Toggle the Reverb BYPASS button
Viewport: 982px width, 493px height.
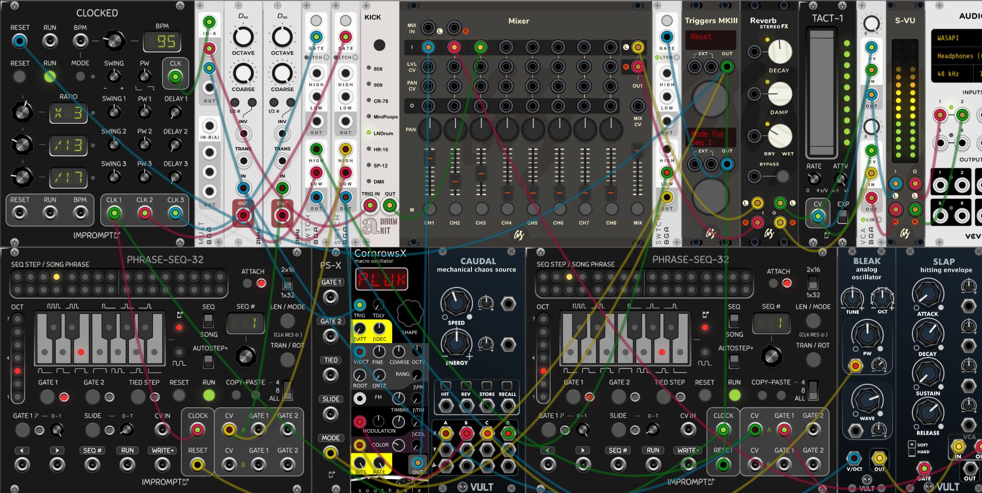pyautogui.click(x=783, y=177)
